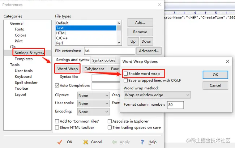Check Add to 'Common Files'
The image size is (235, 148).
point(57,121)
